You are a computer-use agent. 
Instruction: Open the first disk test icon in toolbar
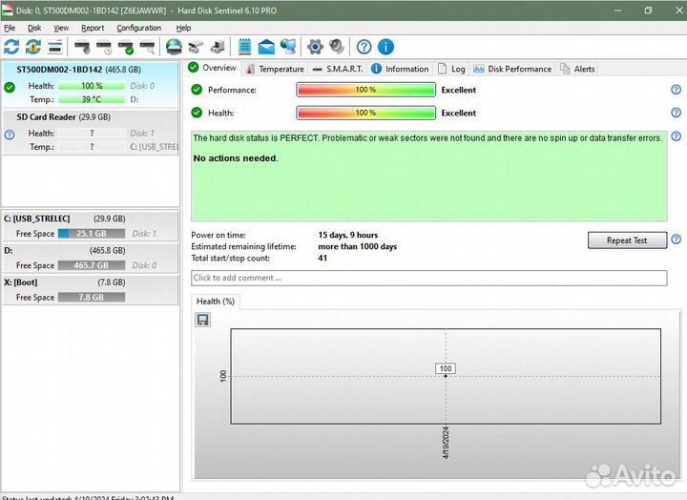(82, 47)
